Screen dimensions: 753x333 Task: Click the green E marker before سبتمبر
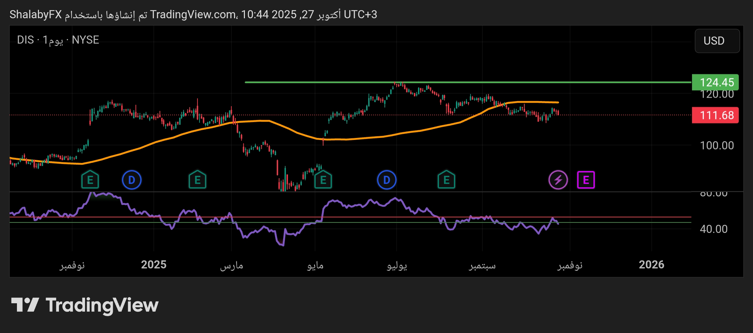pyautogui.click(x=446, y=180)
